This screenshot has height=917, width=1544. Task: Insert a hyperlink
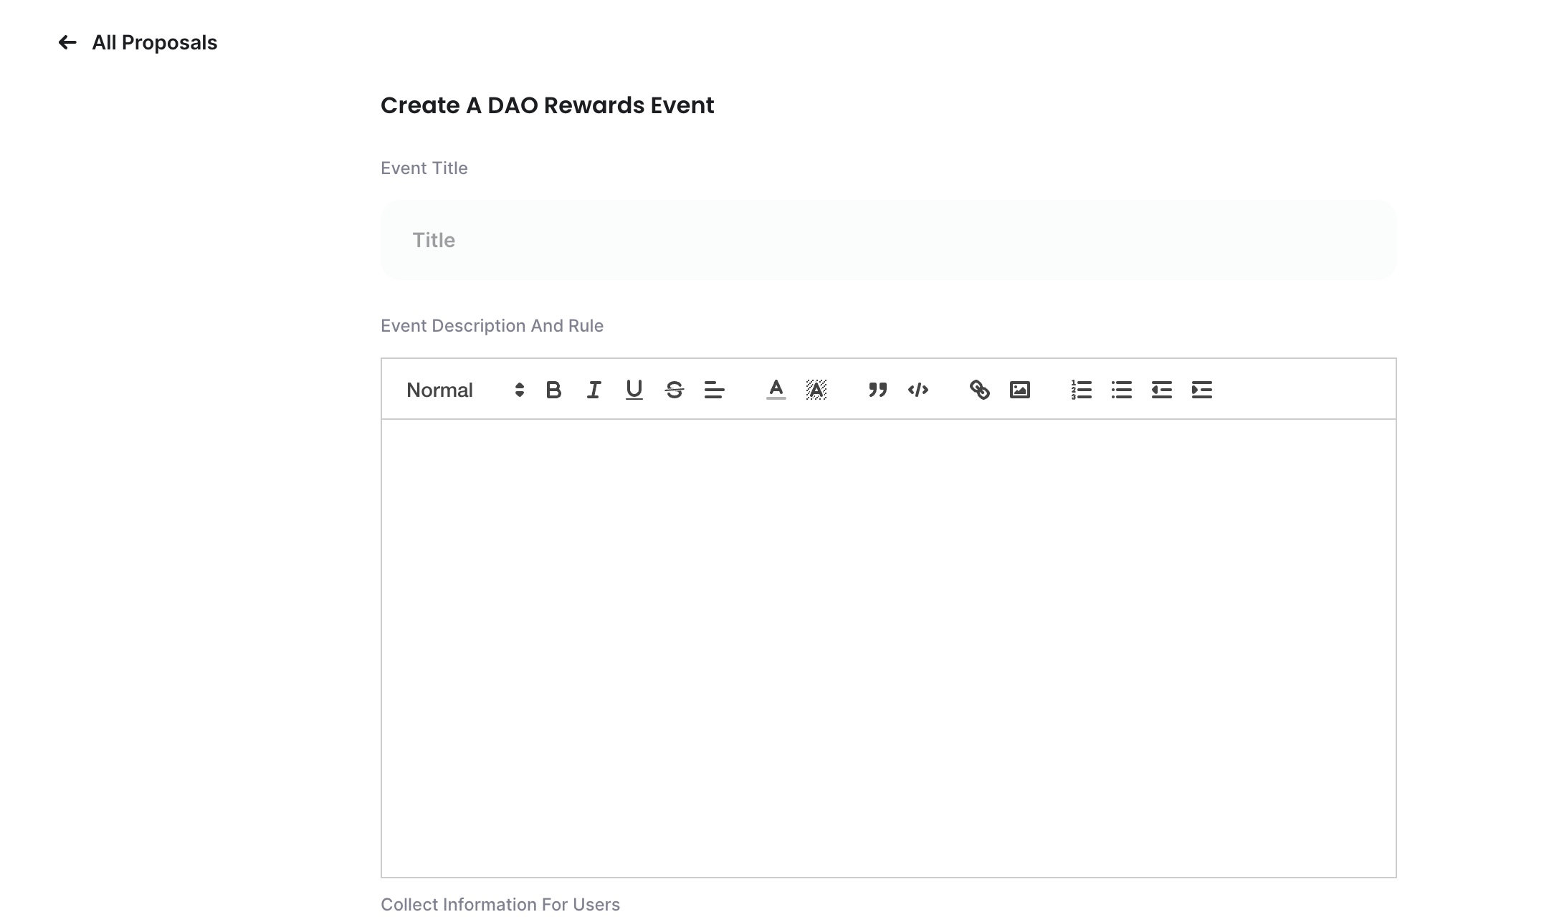[x=979, y=390]
